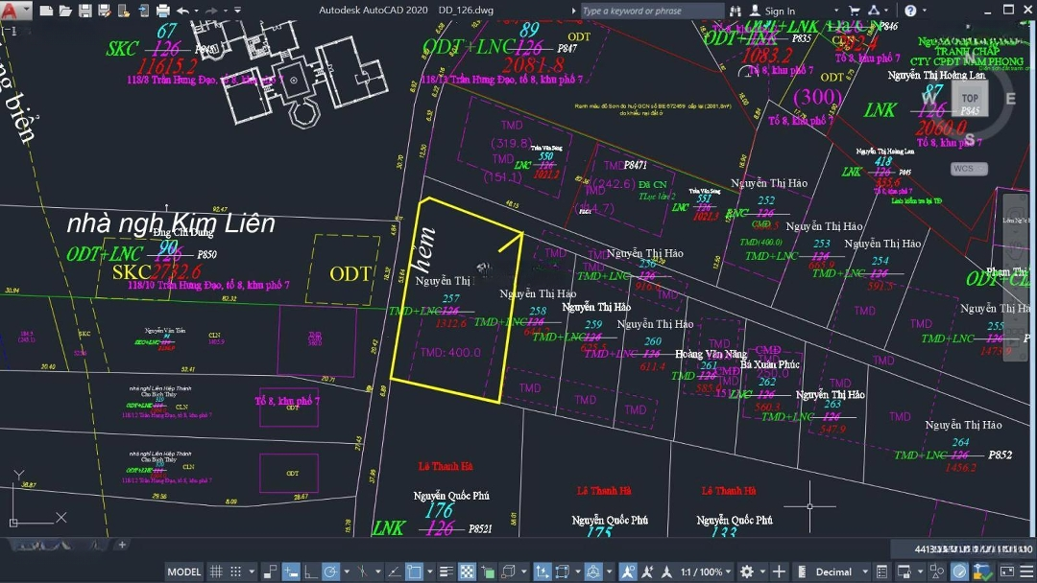Click the keyword search input field
1037x583 pixels.
pyautogui.click(x=651, y=11)
